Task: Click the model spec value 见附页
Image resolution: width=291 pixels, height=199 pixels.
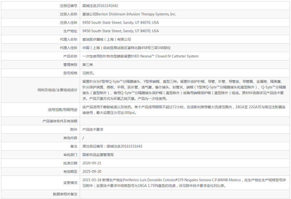Action: 88,73
